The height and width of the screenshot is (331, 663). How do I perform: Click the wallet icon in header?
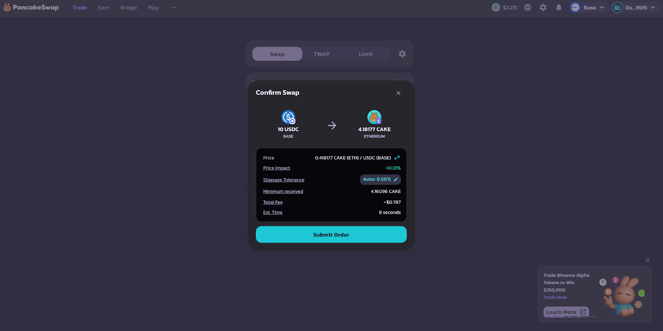pos(617,7)
